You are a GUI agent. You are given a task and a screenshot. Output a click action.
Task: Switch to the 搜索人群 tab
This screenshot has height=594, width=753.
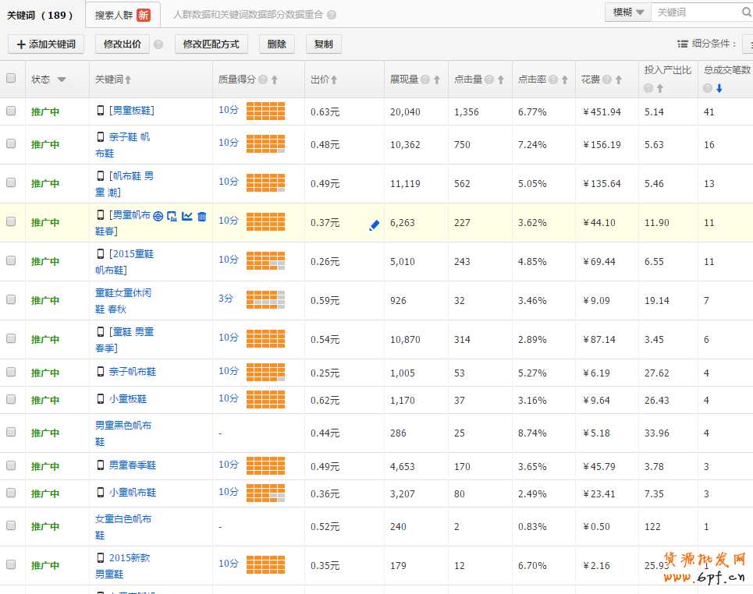click(x=123, y=15)
